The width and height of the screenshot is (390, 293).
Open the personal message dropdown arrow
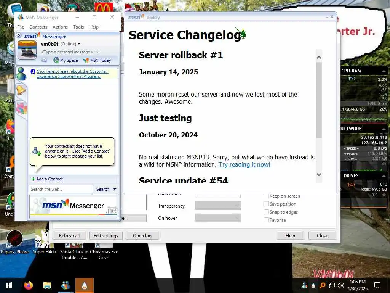[x=97, y=52]
